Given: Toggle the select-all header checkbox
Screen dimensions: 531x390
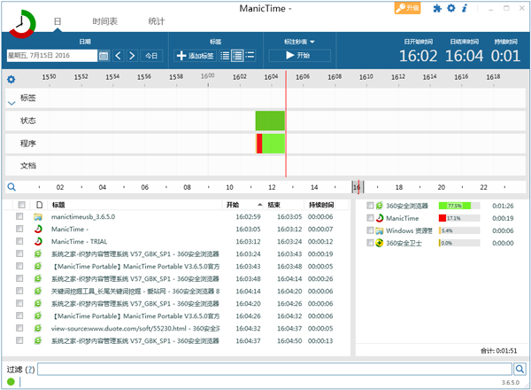Looking at the screenshot, I should coord(21,205).
